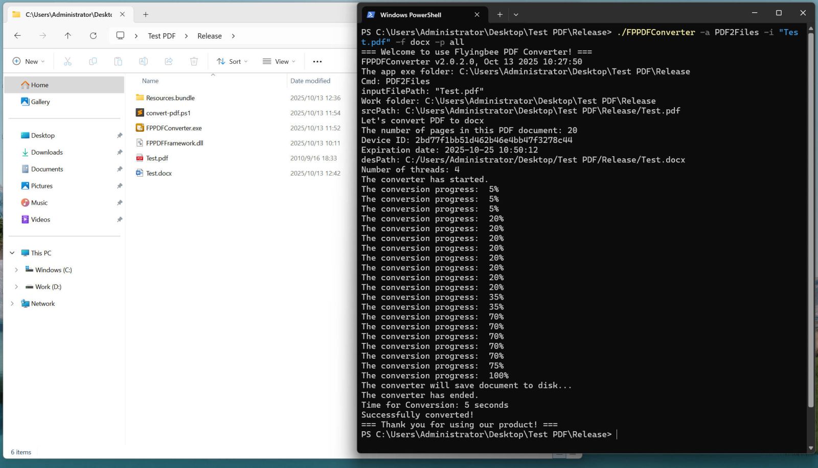Add a new File Explorer tab
This screenshot has height=468, width=818.
click(146, 15)
